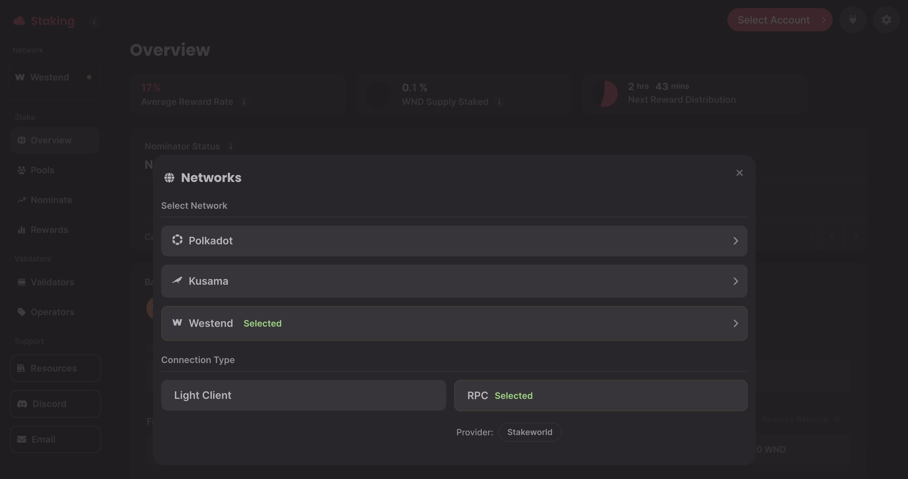Viewport: 908px width, 479px height.
Task: Click the Next Reward Distribution pie progress
Action: coord(604,94)
